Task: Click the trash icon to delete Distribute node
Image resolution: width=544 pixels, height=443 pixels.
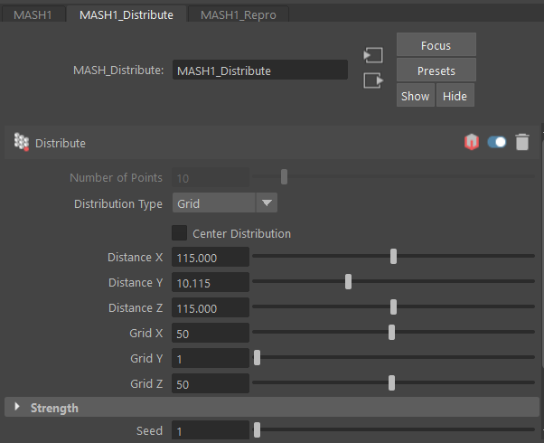Action: pyautogui.click(x=522, y=142)
